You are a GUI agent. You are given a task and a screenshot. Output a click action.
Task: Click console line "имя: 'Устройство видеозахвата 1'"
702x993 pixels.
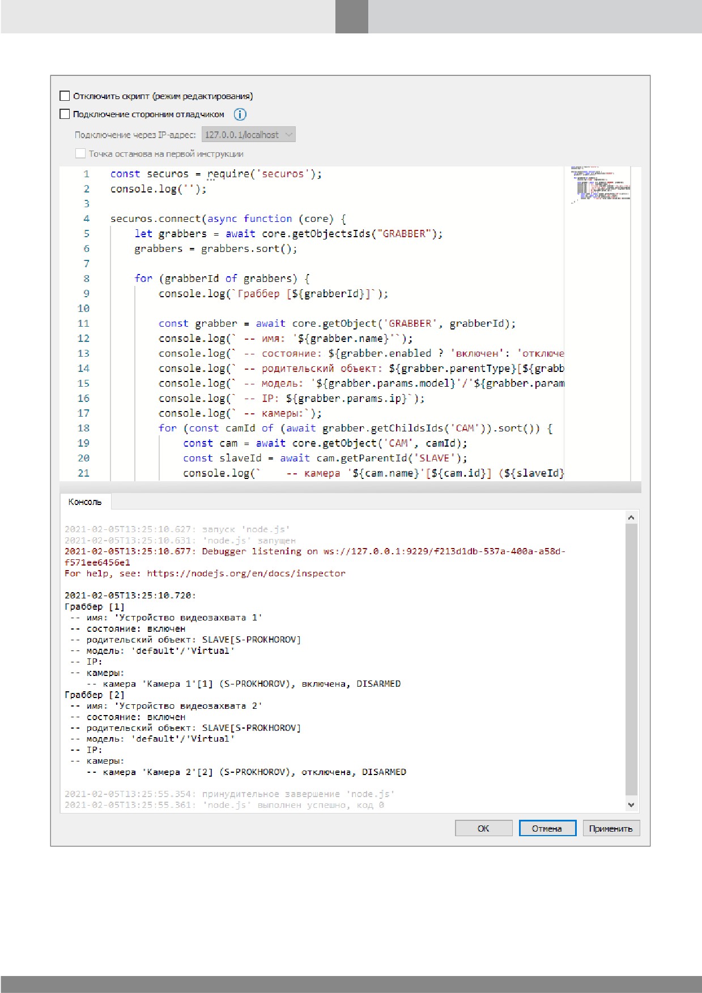tap(166, 618)
